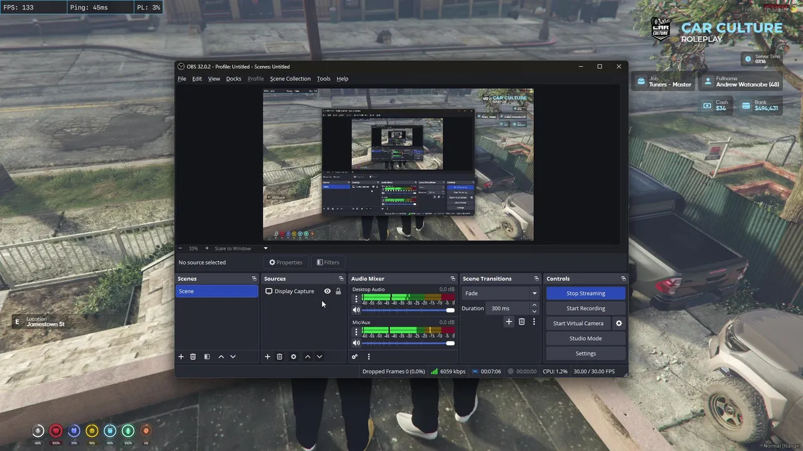Open scene filters icon in Scenes panel

pos(206,356)
